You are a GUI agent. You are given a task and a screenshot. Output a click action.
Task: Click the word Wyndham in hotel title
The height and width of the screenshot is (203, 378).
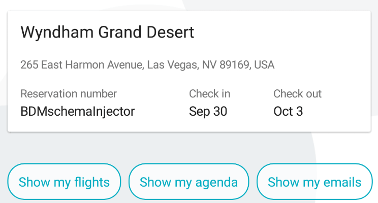[50, 33]
